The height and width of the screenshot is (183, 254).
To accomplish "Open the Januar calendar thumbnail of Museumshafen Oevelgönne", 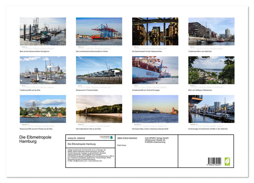I will 43,31.
